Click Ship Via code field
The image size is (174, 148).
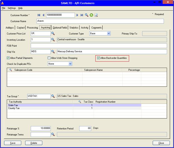[x=41, y=52]
